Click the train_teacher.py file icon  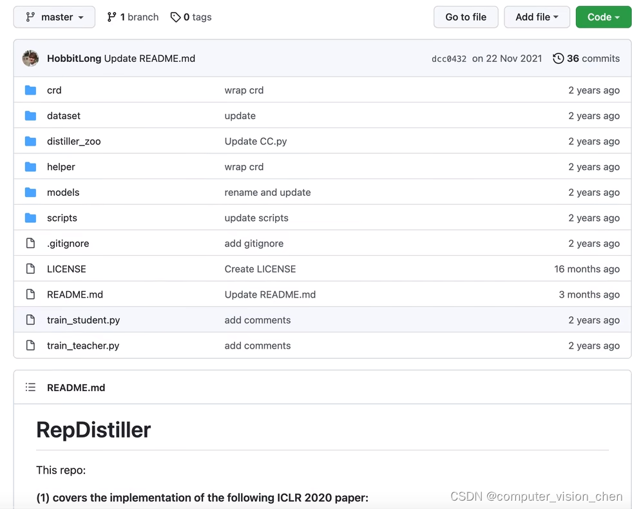point(31,345)
